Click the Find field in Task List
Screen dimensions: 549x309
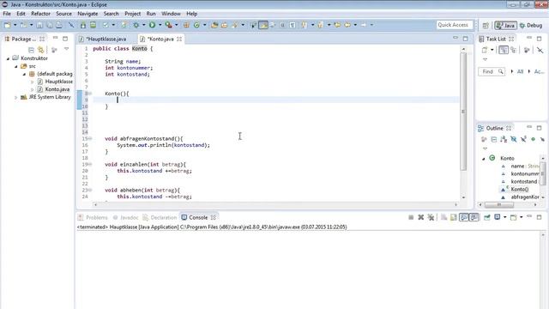click(x=492, y=71)
